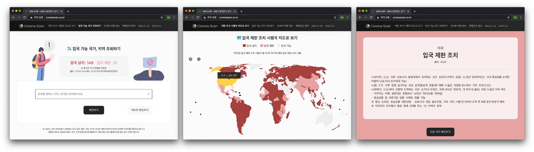This screenshot has width=534, height=152.
Task: Click the address bar in right window
Action: pyautogui.click(x=443, y=18)
